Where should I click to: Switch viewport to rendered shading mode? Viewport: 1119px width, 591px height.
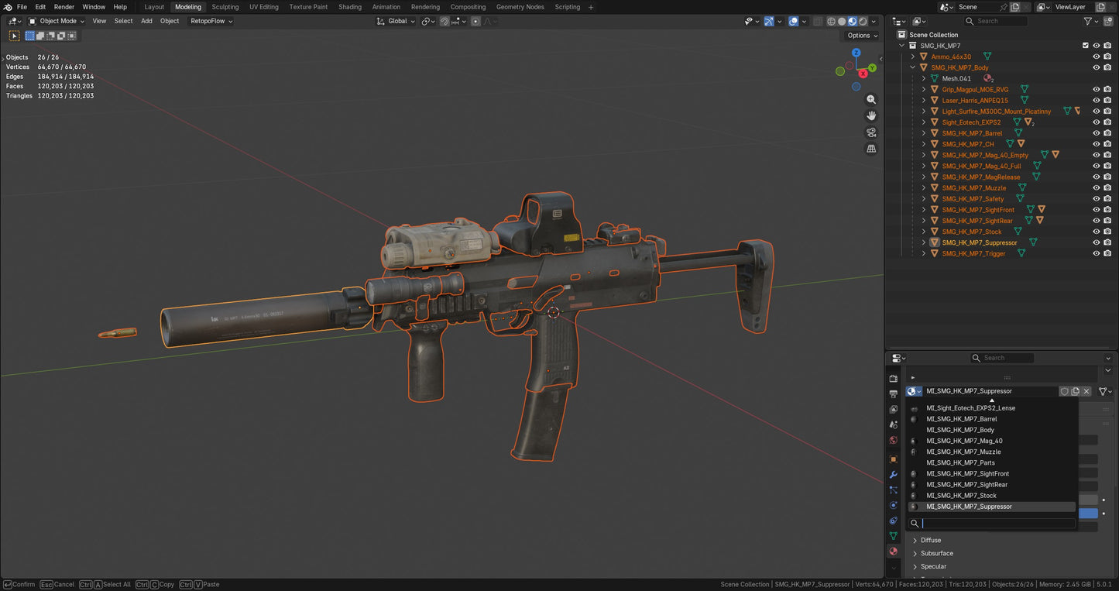[862, 21]
